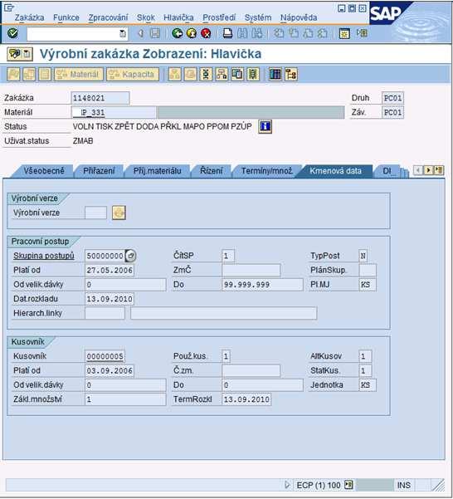Click the Last Page icon
This screenshot has height=499, width=453.
coord(323,33)
